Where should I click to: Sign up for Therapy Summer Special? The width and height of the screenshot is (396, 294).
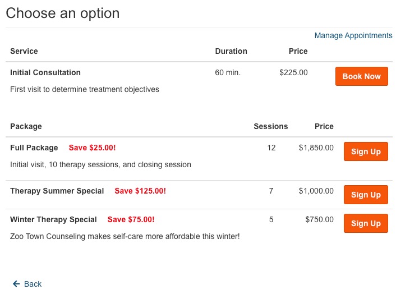point(366,195)
